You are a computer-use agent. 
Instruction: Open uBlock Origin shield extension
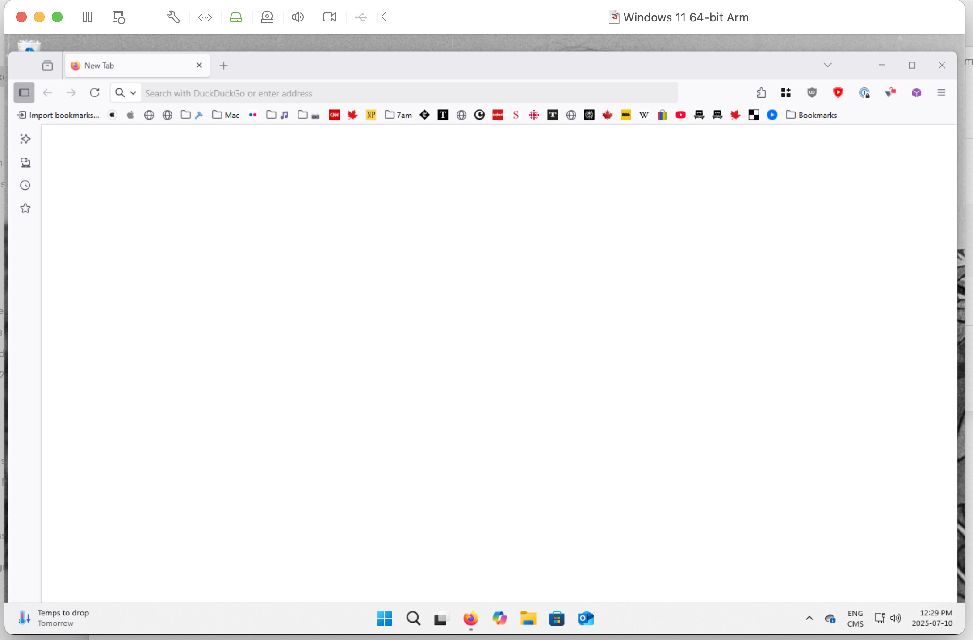(x=812, y=93)
